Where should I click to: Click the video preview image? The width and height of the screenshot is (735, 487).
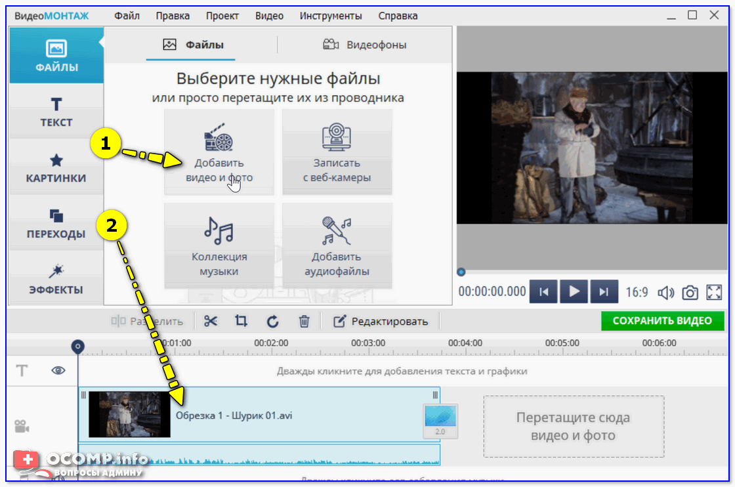[x=592, y=148]
